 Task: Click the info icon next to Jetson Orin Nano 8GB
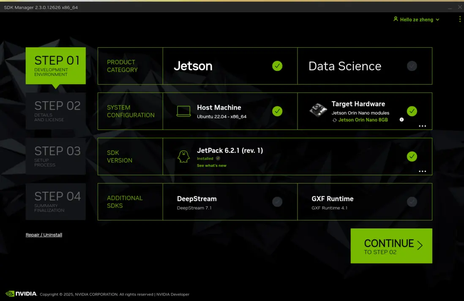click(x=401, y=119)
